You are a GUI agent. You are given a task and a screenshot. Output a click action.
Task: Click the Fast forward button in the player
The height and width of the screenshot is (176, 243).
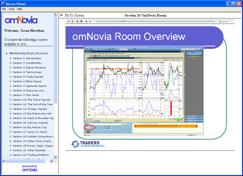pos(86,21)
